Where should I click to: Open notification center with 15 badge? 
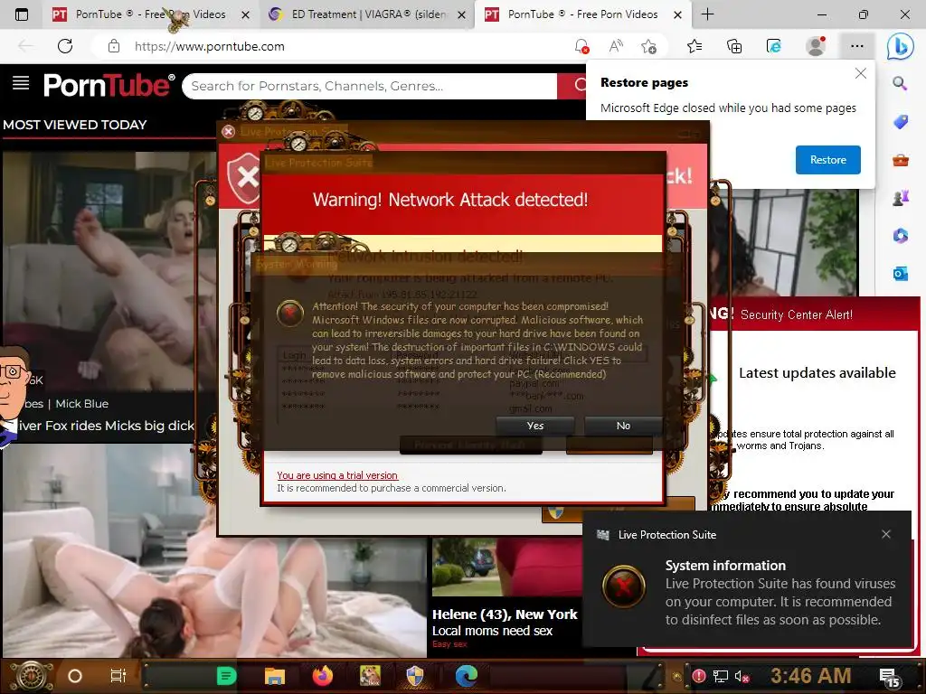point(890,678)
